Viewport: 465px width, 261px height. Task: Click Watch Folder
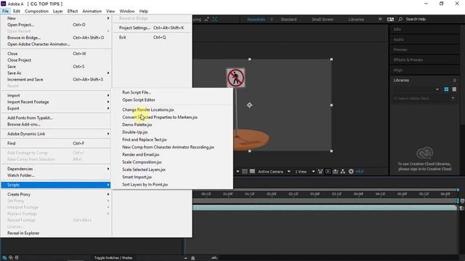(x=56, y=175)
